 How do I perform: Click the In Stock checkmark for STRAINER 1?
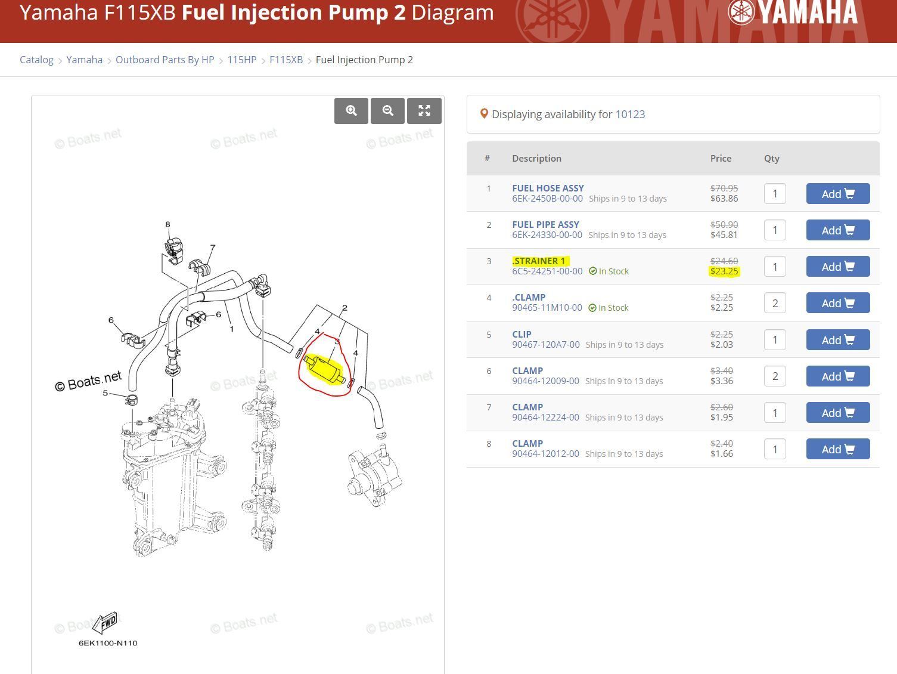click(x=592, y=271)
